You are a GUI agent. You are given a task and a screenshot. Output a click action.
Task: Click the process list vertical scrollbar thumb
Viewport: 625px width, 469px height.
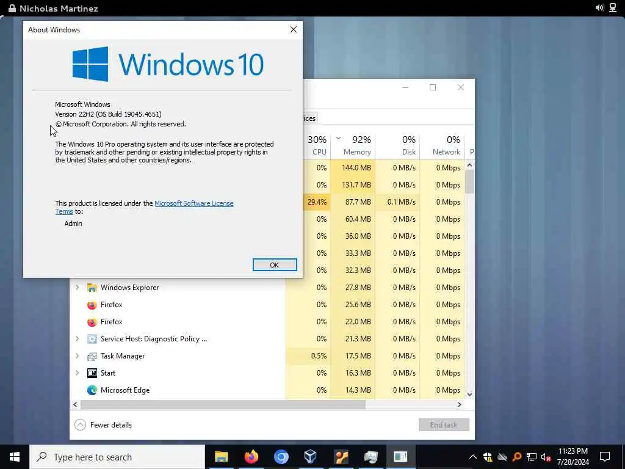(x=469, y=181)
